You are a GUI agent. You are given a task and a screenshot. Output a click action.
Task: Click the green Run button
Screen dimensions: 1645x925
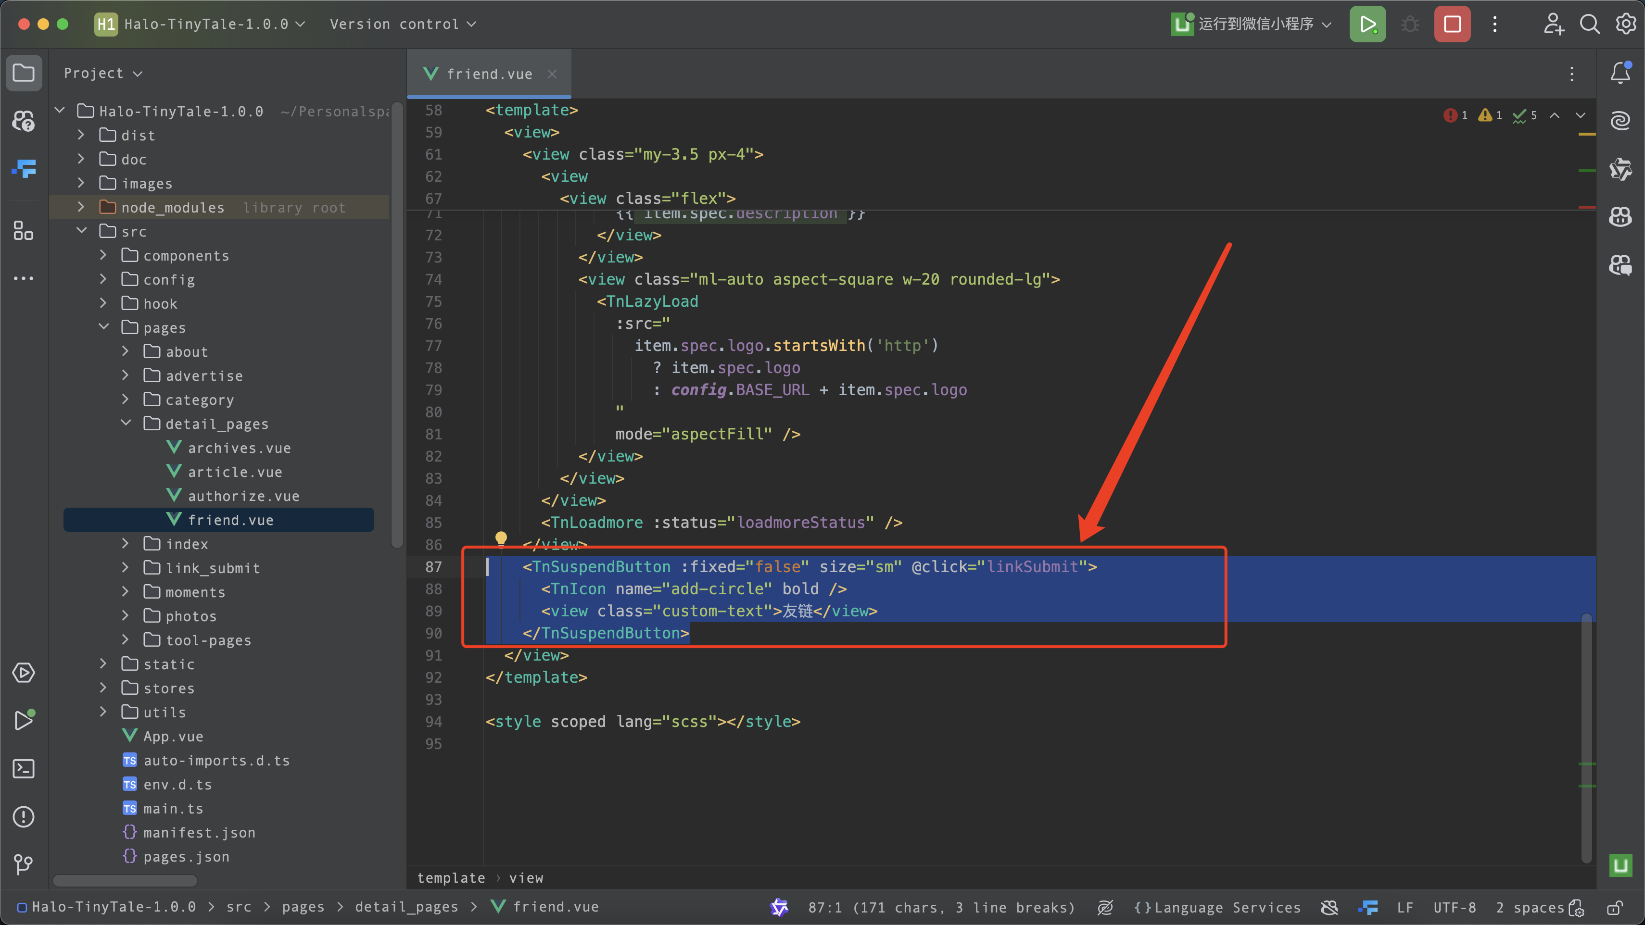(1367, 24)
